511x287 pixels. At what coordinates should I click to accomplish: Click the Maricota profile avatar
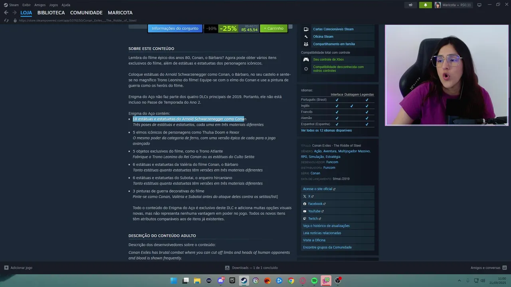coord(438,5)
